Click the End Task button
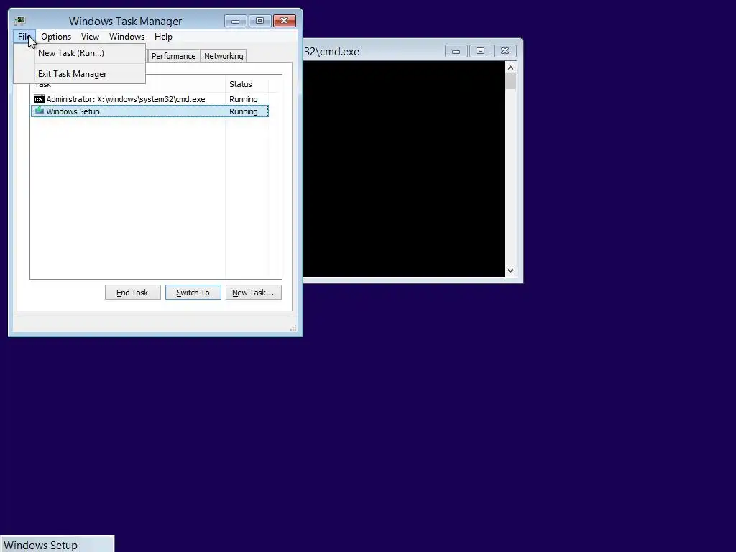 pos(132,293)
